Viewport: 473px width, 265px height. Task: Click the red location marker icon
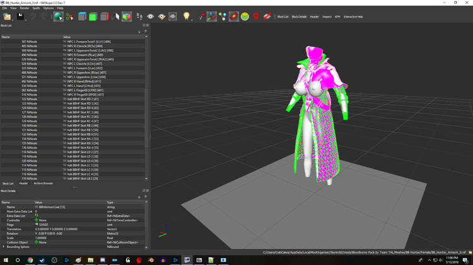256,16
